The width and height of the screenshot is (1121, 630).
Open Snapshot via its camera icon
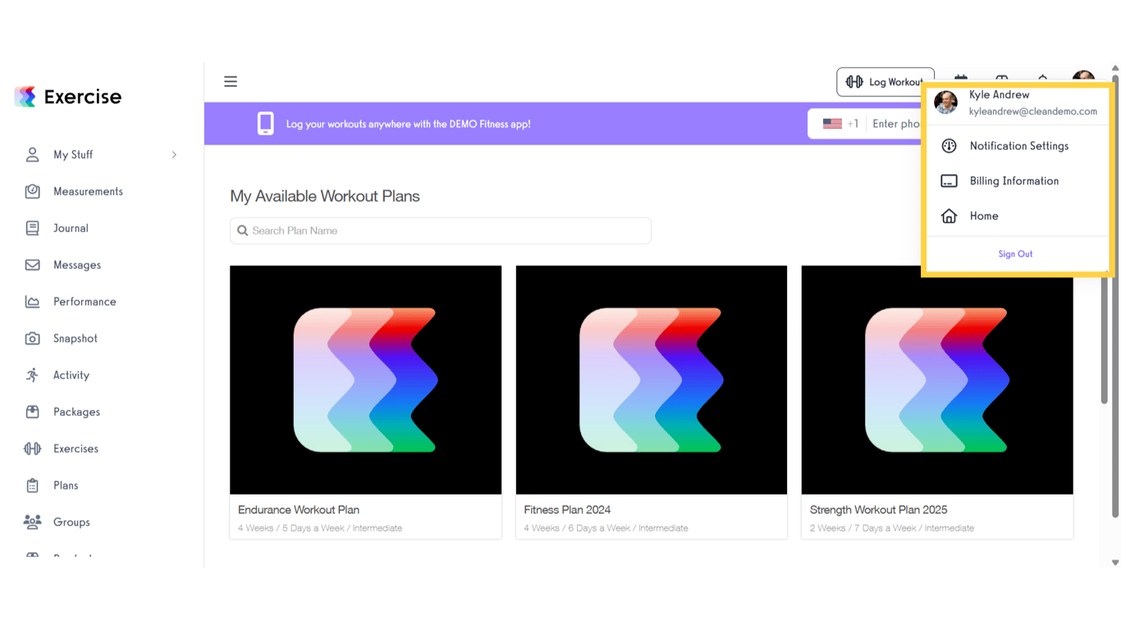pos(33,338)
